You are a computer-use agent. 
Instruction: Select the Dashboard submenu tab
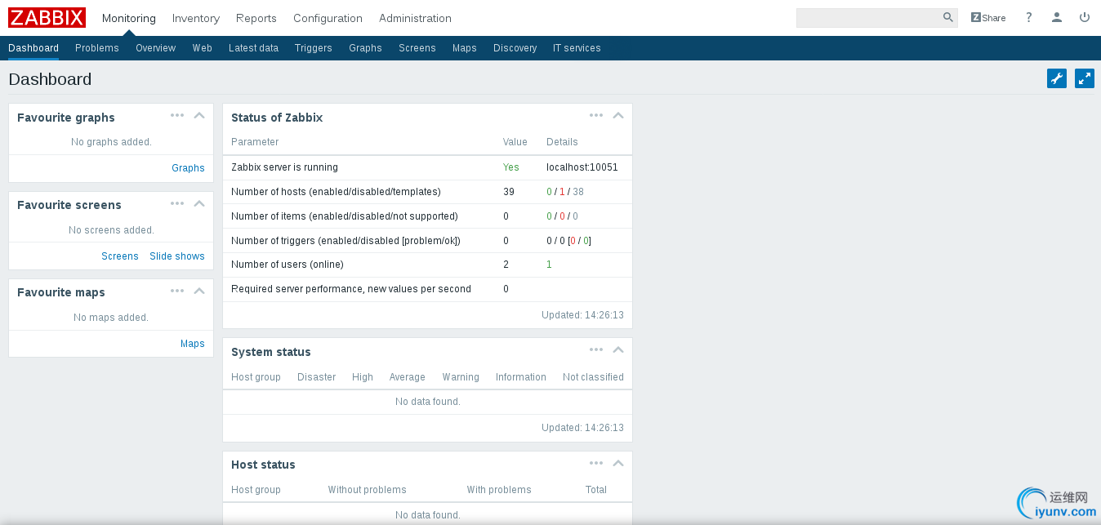pos(33,48)
